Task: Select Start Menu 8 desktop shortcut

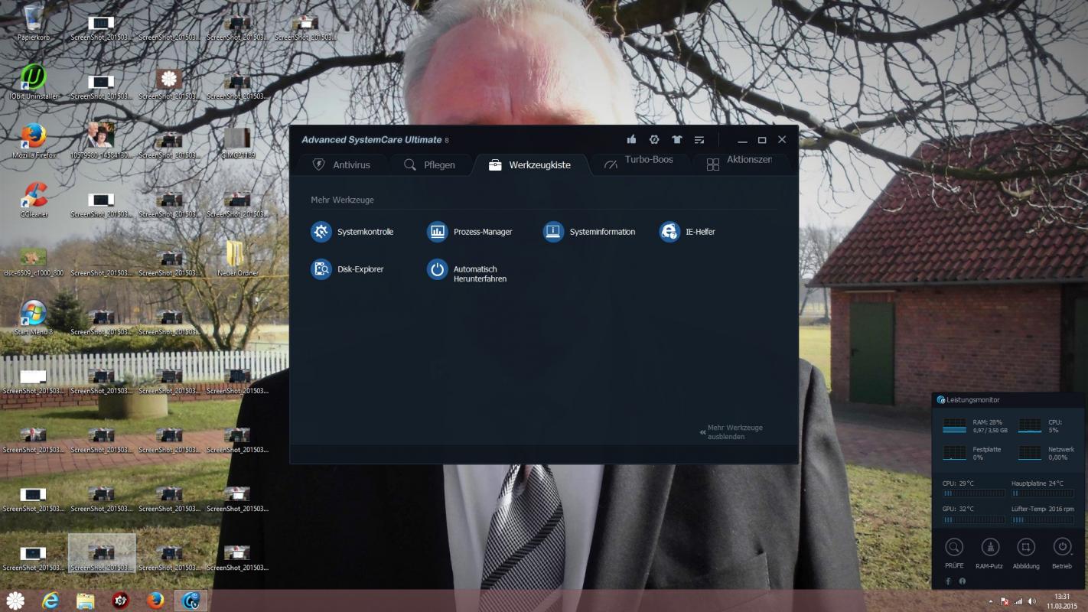Action: tap(33, 317)
